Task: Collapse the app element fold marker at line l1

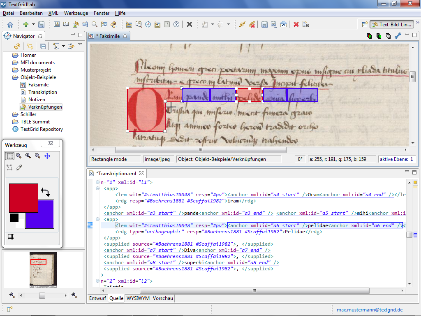Action: (x=97, y=188)
